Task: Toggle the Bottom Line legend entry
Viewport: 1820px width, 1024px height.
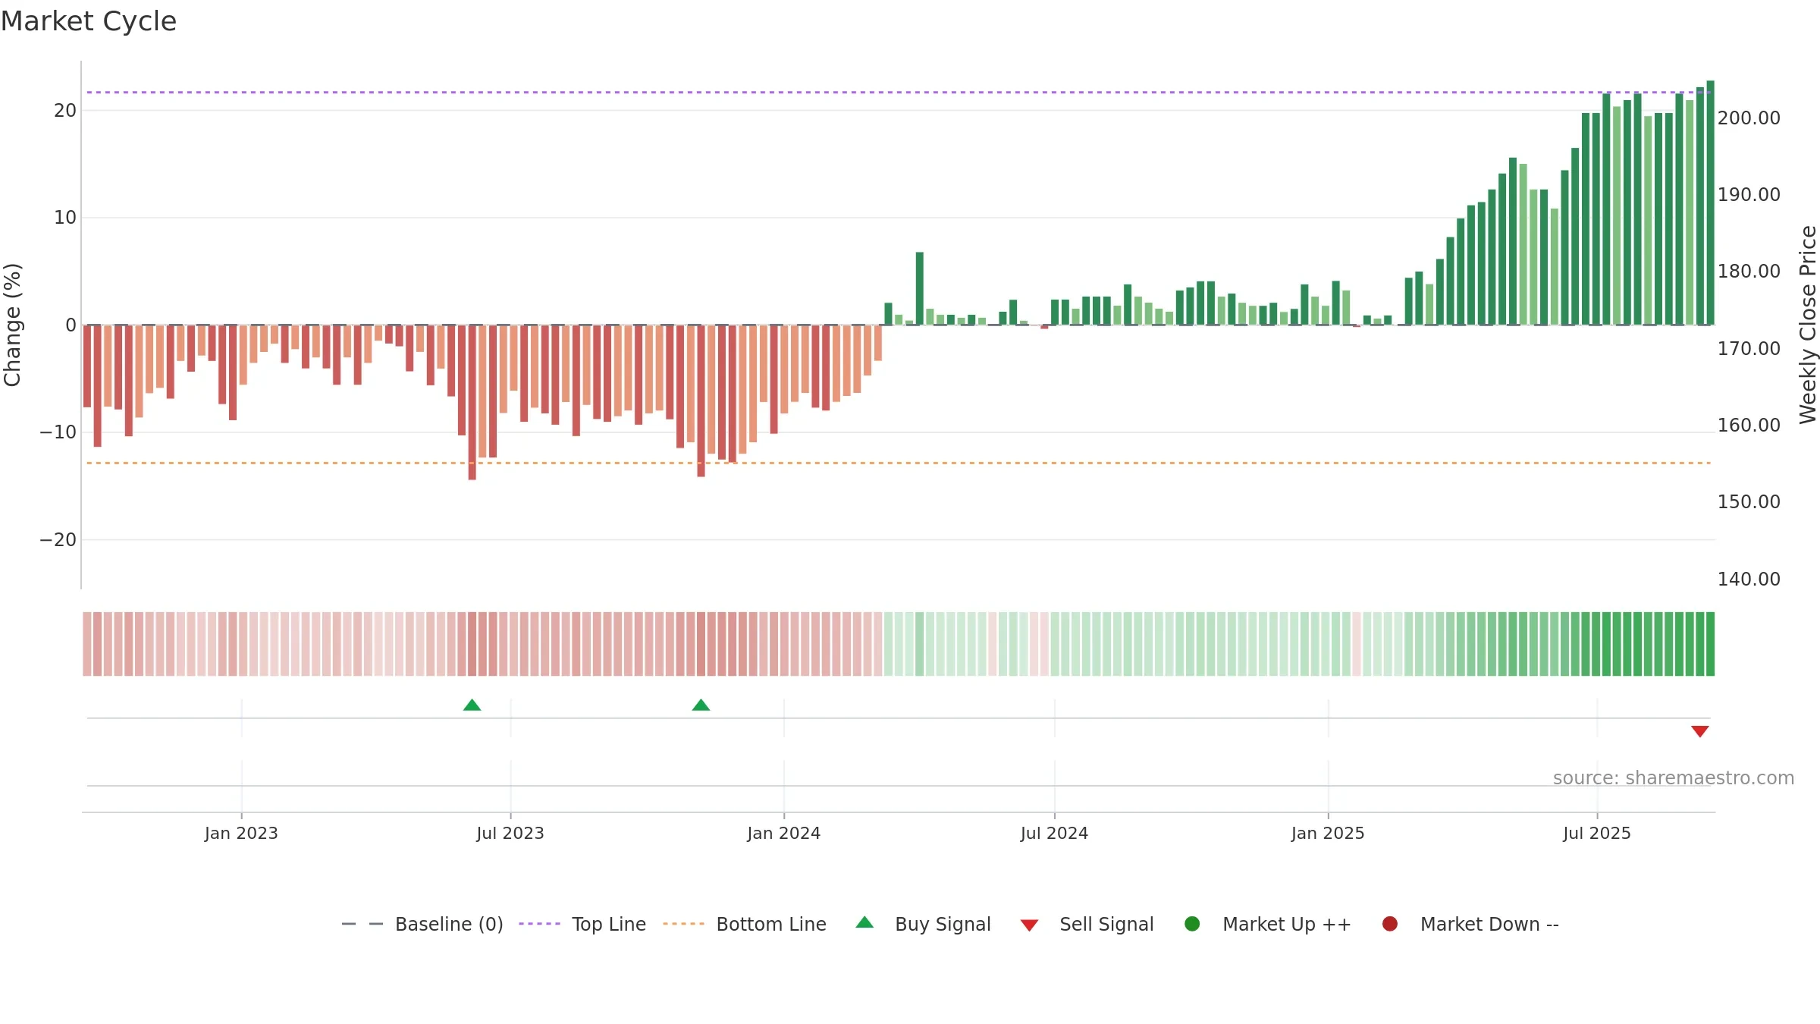Action: click(745, 924)
